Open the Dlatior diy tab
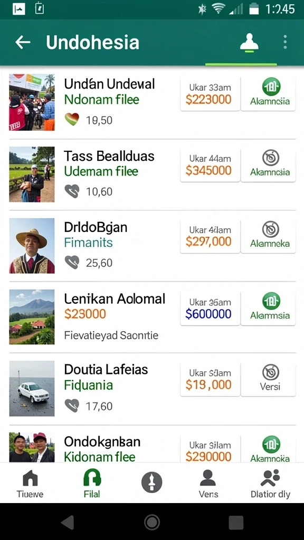The height and width of the screenshot is (540, 304). [x=270, y=484]
